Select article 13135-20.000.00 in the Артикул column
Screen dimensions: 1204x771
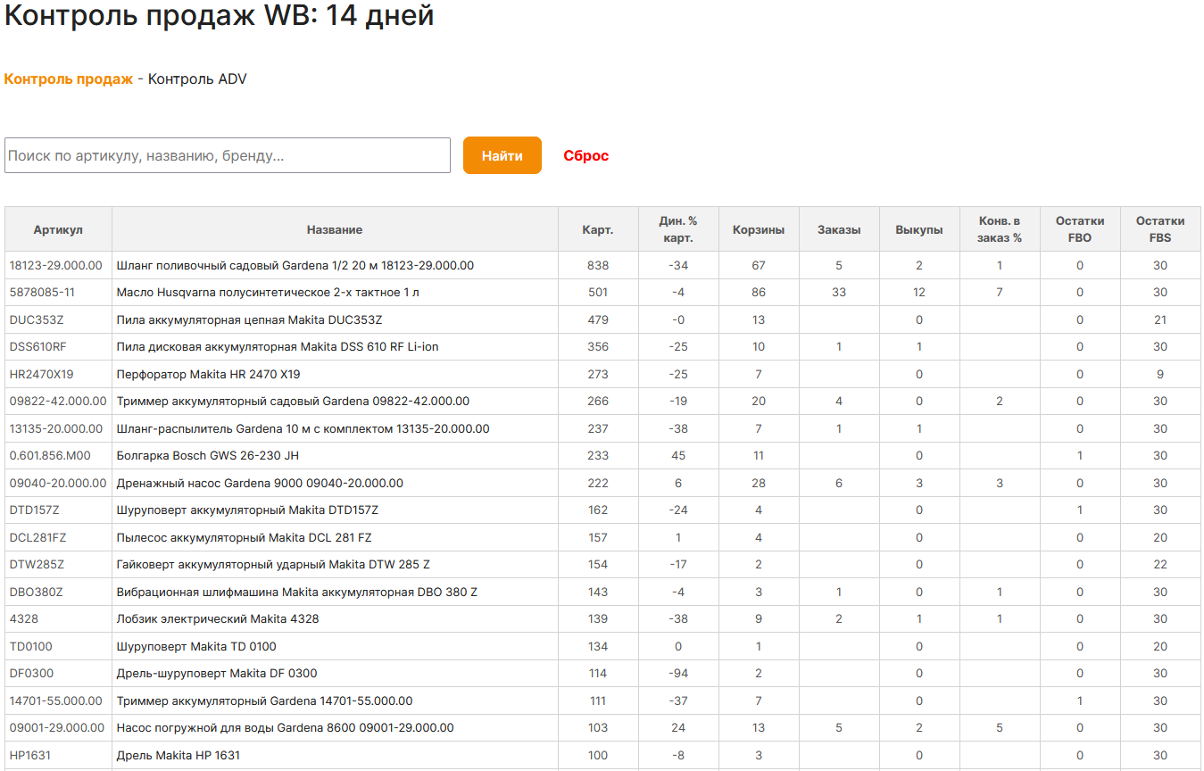[x=56, y=428]
